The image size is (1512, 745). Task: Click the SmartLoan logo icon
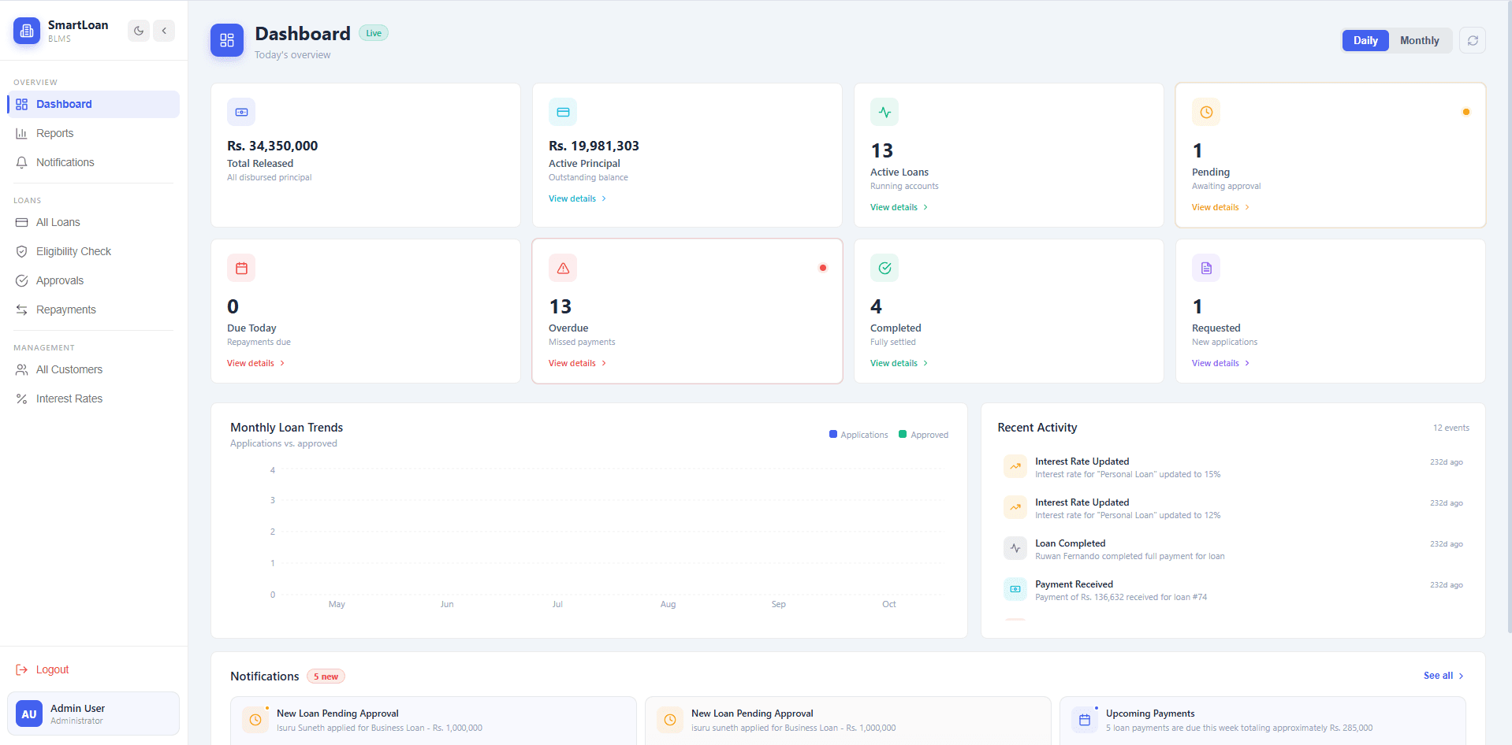(27, 31)
